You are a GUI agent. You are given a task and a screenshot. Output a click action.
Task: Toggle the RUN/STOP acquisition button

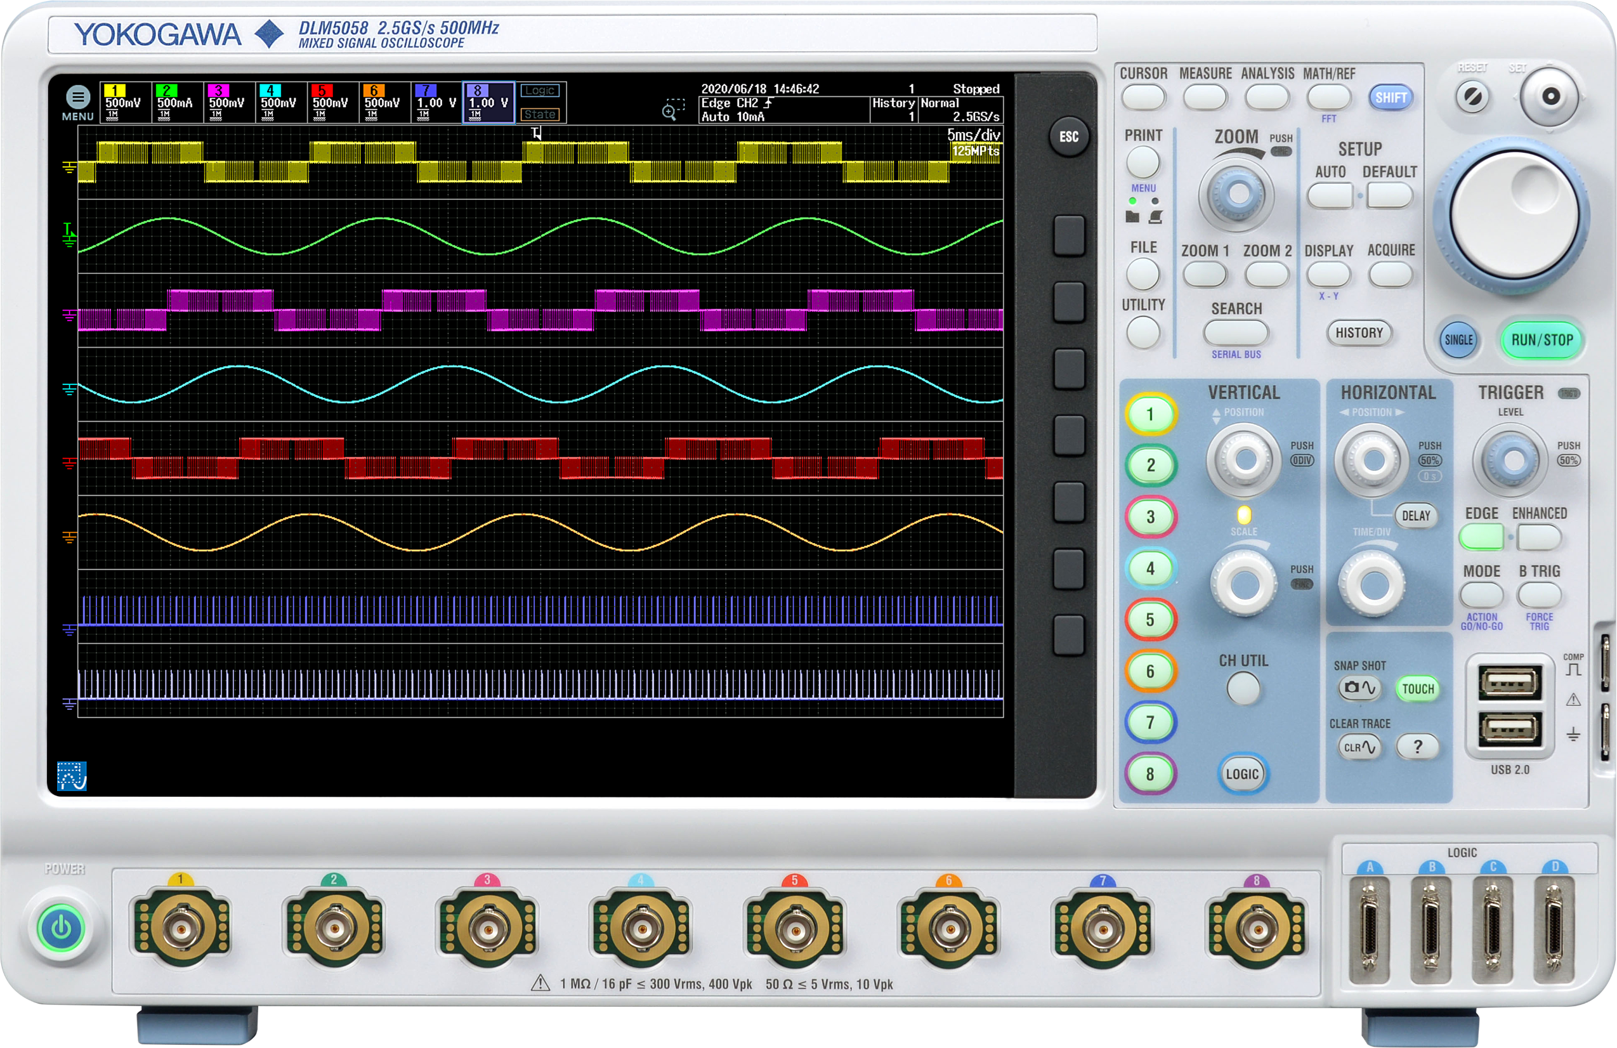click(x=1542, y=340)
